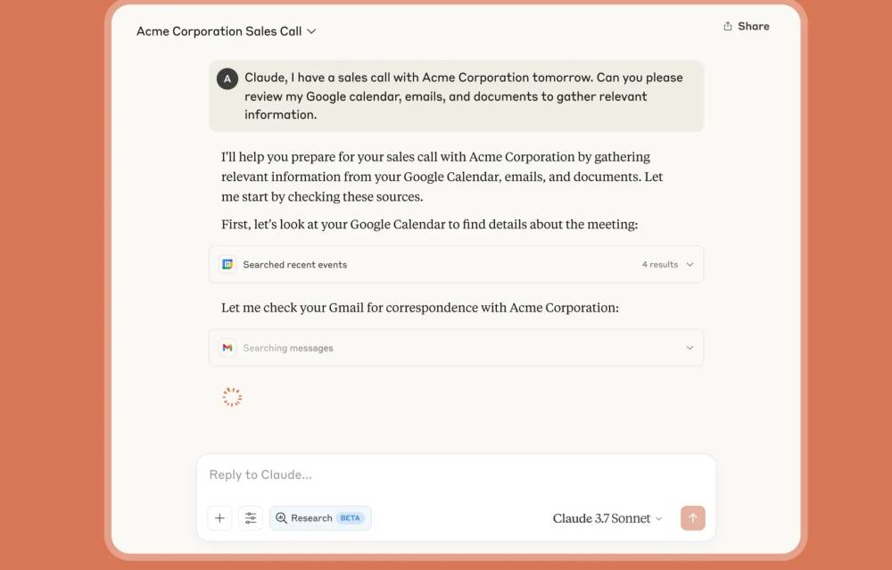Open the Acme Corporation Sales Call title menu
The height and width of the screenshot is (570, 892).
click(x=226, y=31)
